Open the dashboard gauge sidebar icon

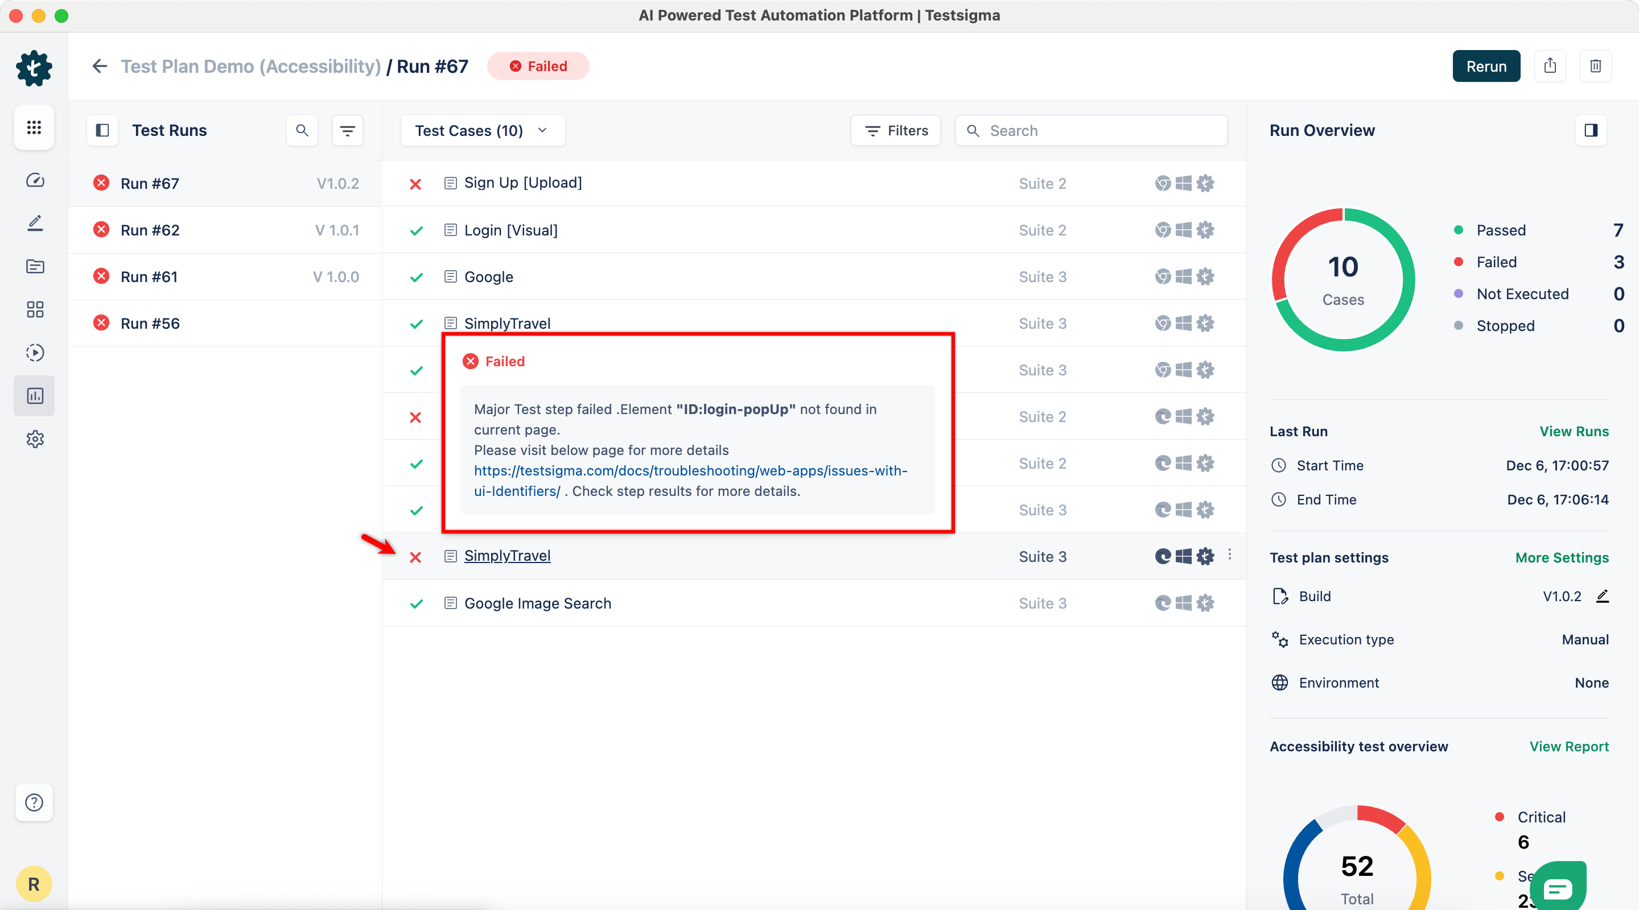click(35, 181)
